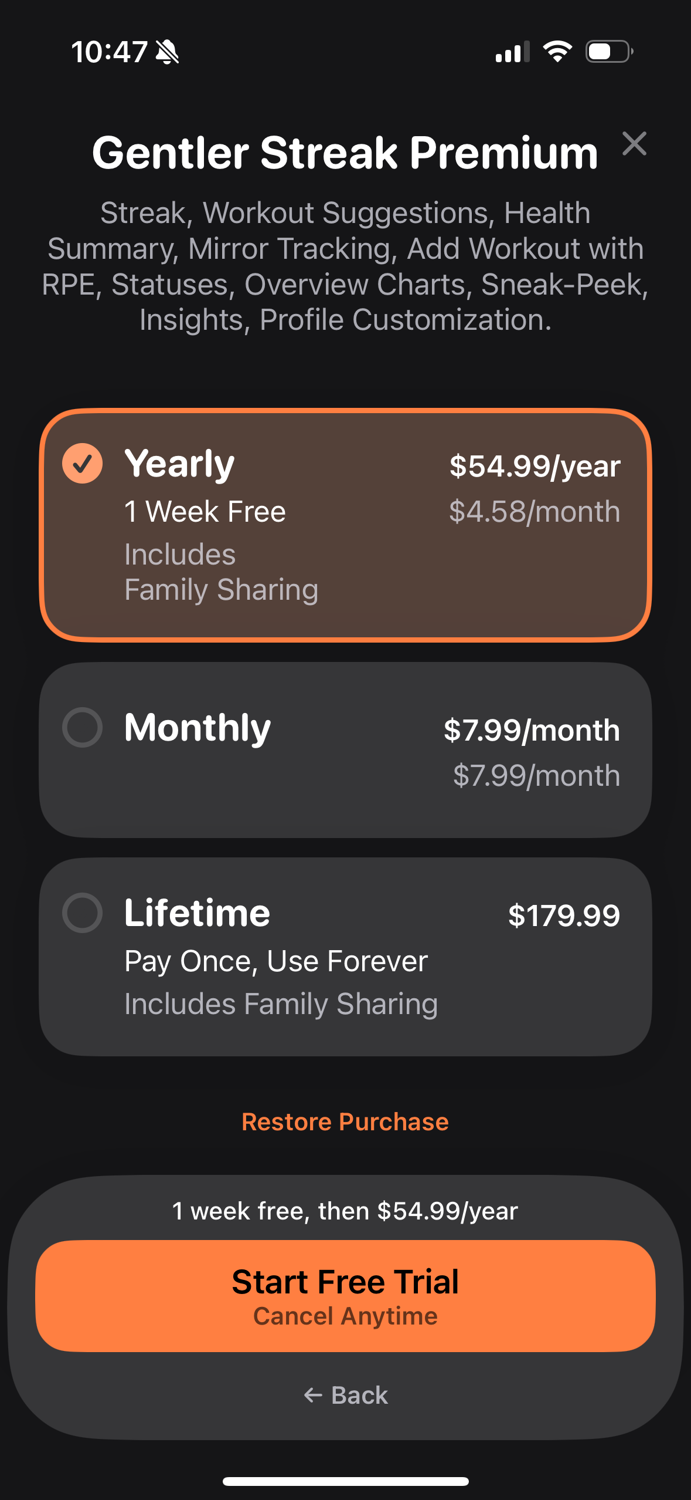Close the Gentler Streak Premium paywall
This screenshot has height=1500, width=691.
point(634,144)
